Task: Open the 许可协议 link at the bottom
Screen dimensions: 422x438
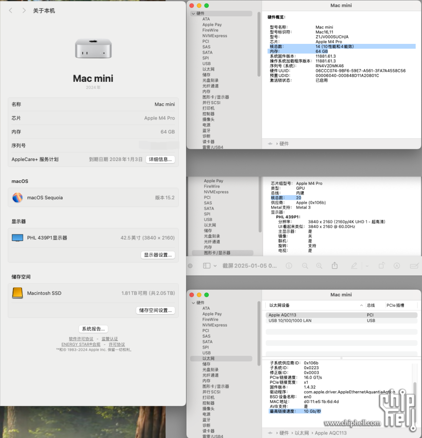Action: pyautogui.click(x=117, y=344)
